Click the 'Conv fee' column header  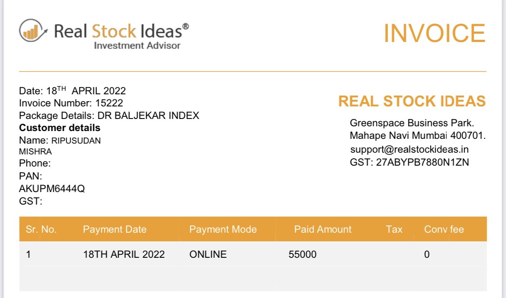(444, 229)
